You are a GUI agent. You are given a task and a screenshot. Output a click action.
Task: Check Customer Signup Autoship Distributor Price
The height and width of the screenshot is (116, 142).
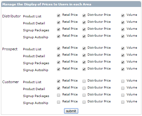pos(84,102)
